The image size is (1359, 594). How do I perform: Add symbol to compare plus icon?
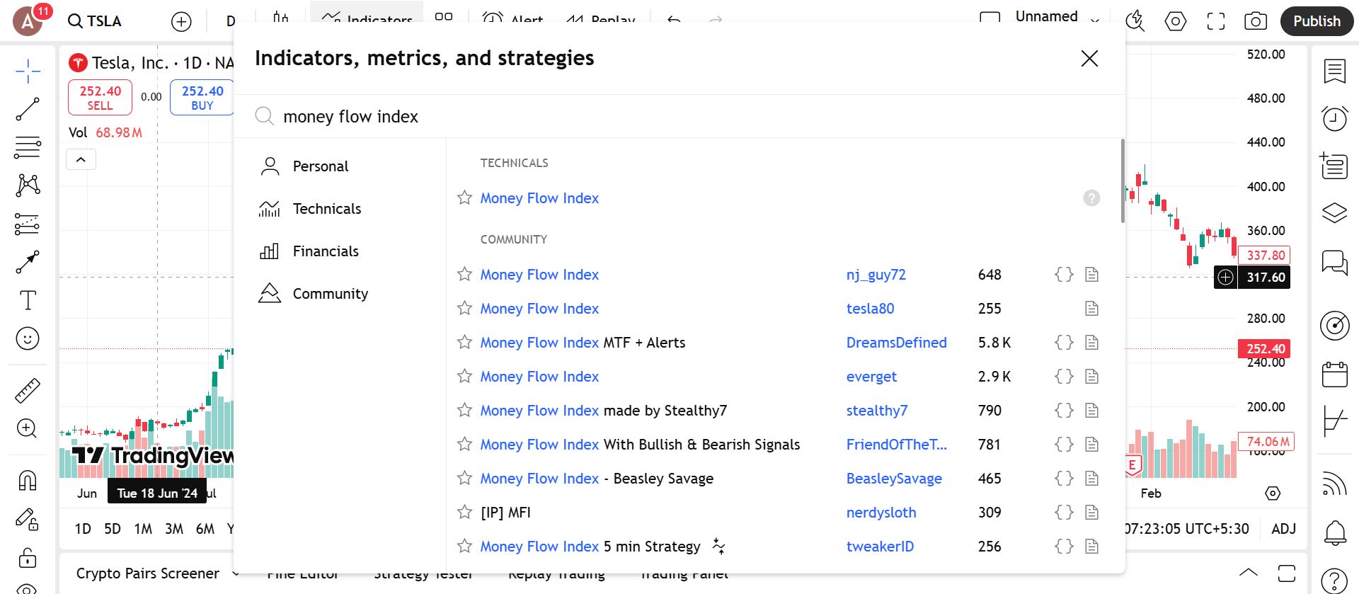point(181,21)
